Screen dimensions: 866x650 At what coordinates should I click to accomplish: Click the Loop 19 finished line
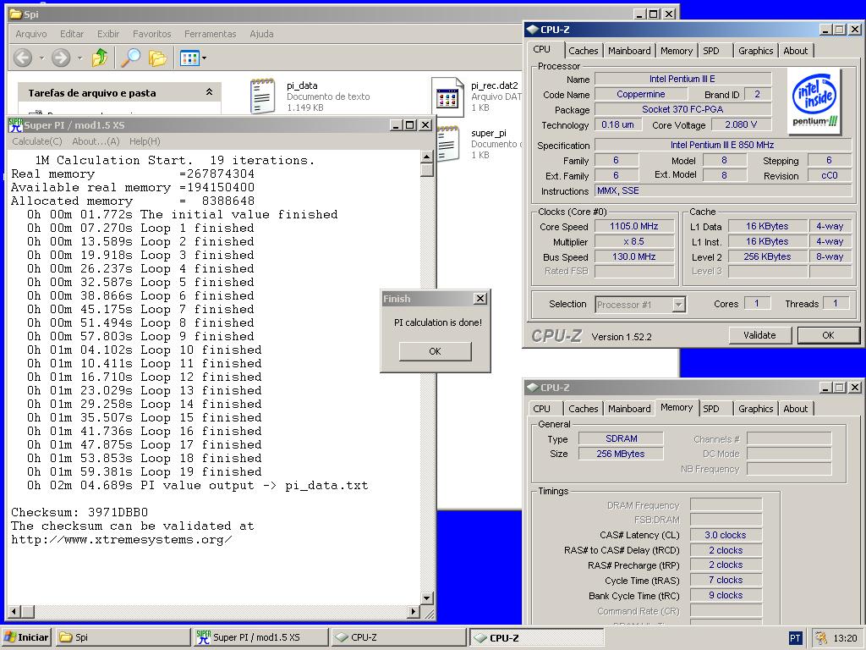click(144, 472)
